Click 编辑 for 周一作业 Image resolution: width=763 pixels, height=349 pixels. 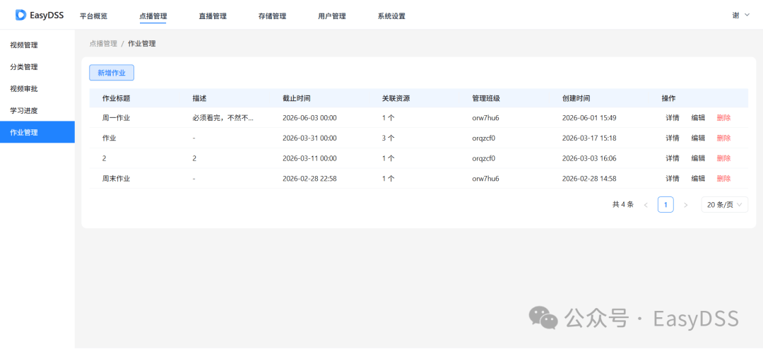698,118
